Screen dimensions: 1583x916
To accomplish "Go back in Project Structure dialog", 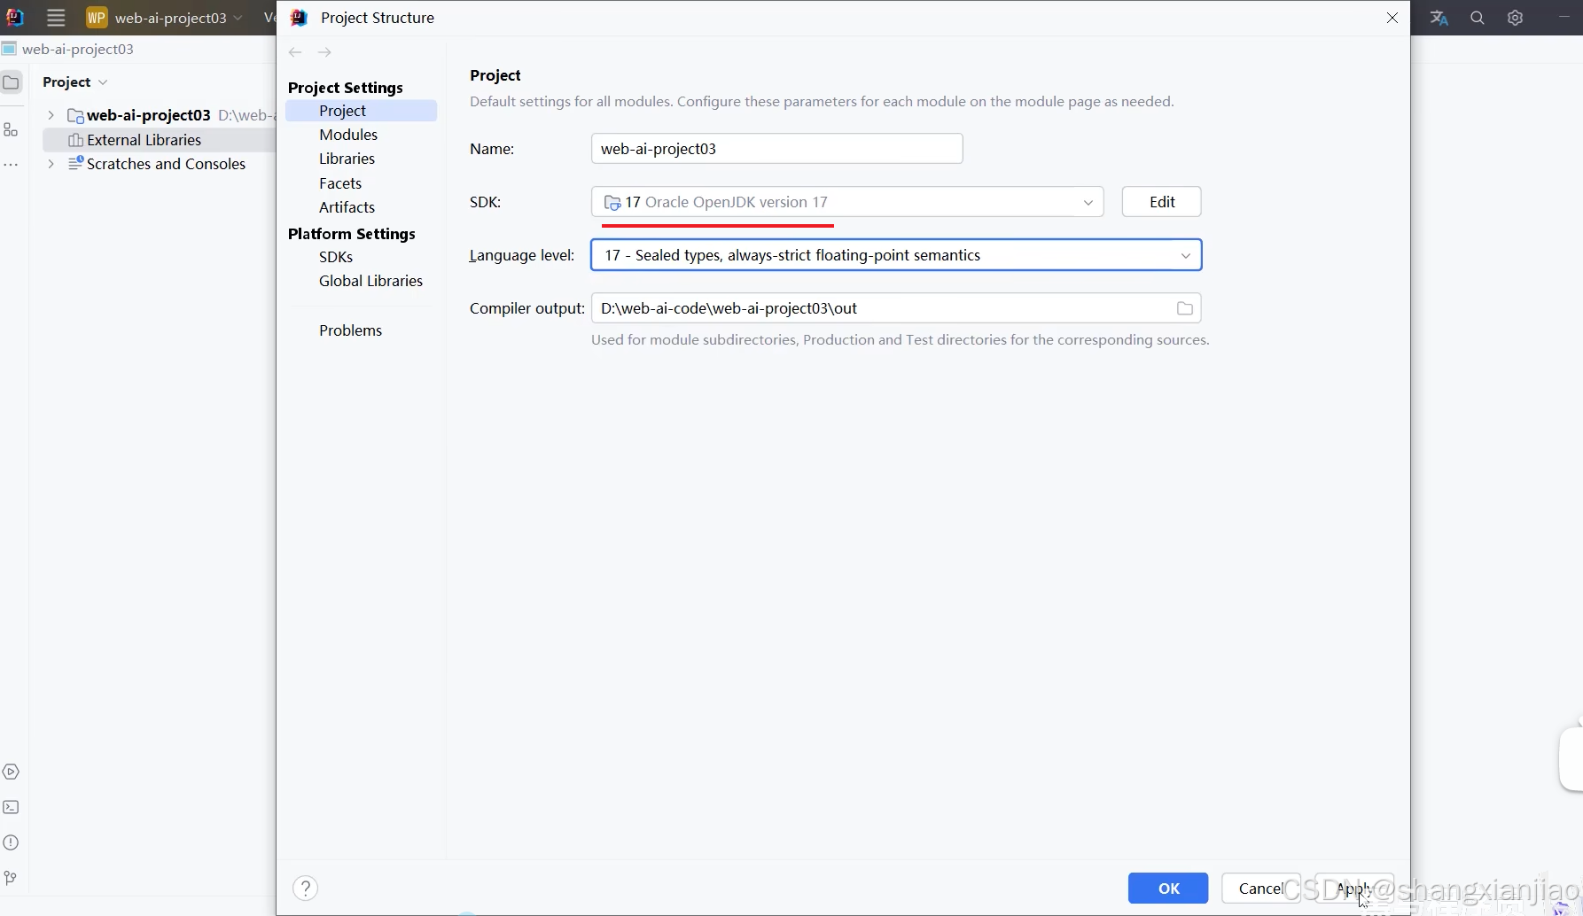I will click(295, 52).
